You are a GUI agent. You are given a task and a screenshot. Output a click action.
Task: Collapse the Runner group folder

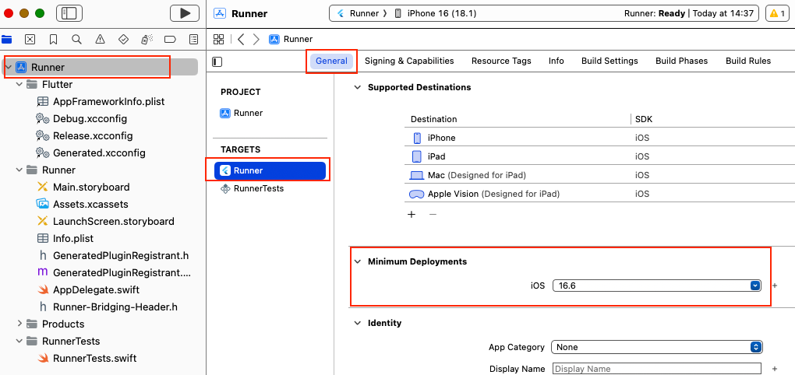click(19, 170)
